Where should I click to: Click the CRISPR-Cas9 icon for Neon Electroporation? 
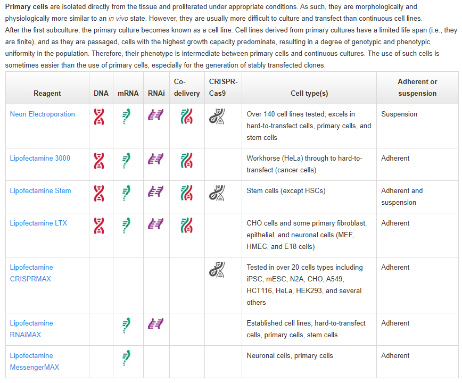[217, 116]
